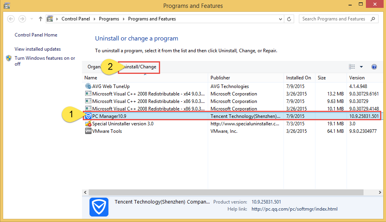
Task: Select Control Panel breadcrumb
Action: pos(76,19)
